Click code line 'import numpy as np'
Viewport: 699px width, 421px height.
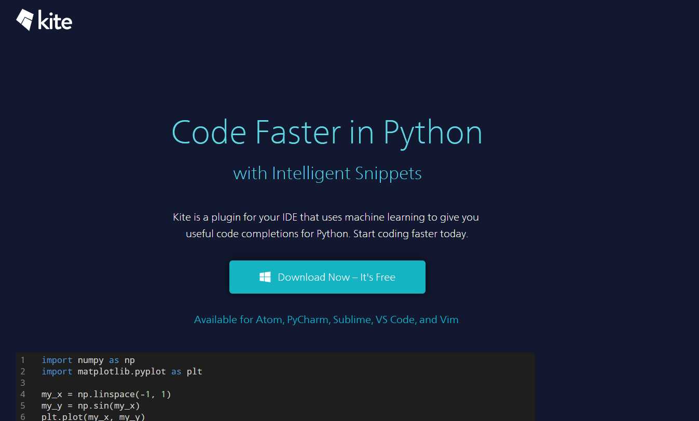88,360
